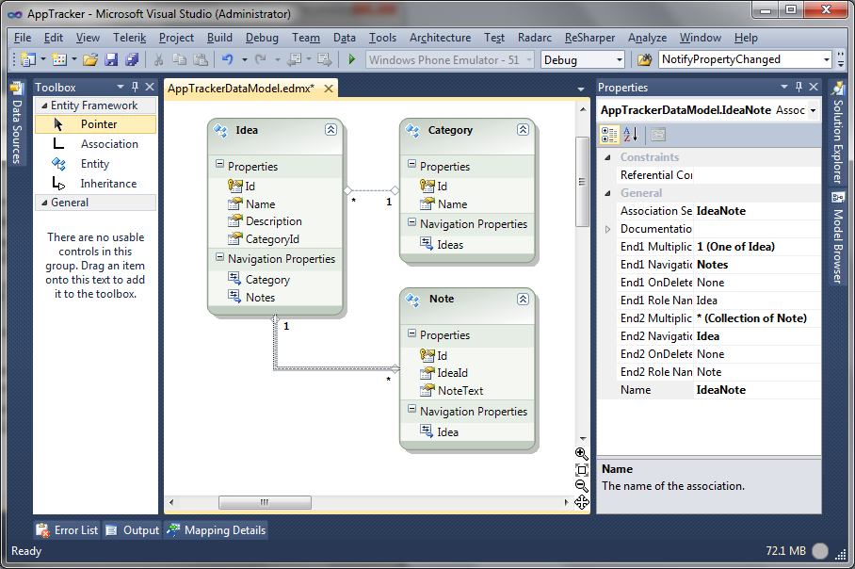Expand the General group in Toolbox

pyautogui.click(x=44, y=203)
